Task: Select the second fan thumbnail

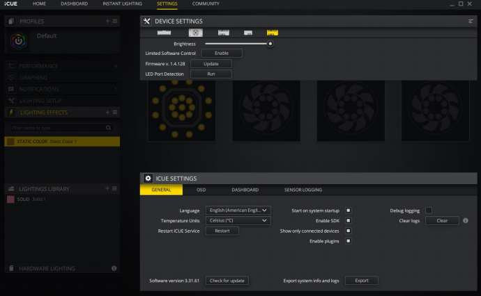Action: 266,110
